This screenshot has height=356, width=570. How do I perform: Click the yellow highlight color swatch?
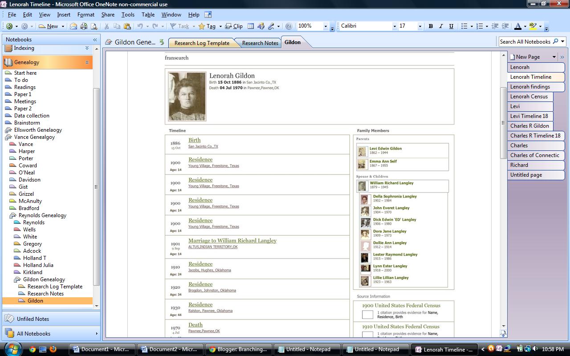[x=533, y=26]
